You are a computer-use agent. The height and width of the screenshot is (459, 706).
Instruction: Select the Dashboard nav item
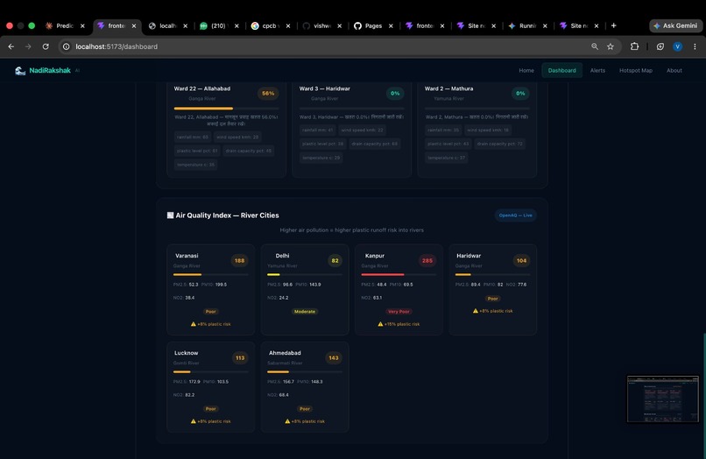562,70
